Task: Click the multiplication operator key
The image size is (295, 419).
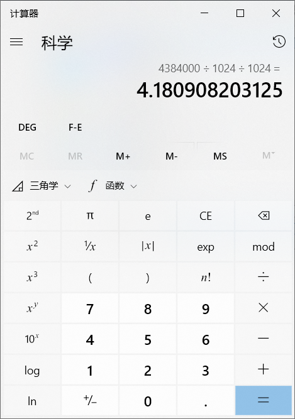Action: pos(264,308)
